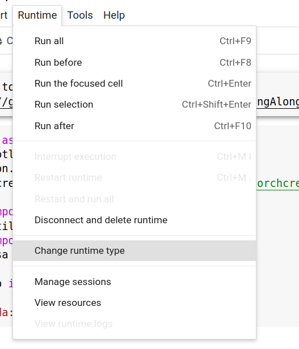
Task: Choose Run selection menu entry
Action: coord(134,105)
